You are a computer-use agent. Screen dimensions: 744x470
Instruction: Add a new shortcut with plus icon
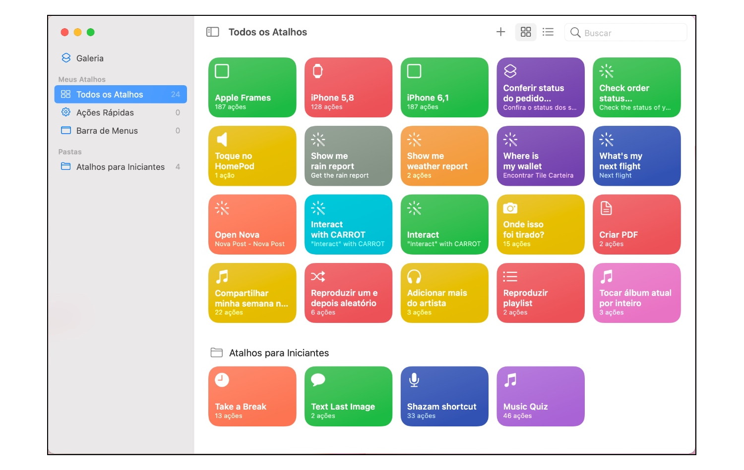[x=500, y=32]
